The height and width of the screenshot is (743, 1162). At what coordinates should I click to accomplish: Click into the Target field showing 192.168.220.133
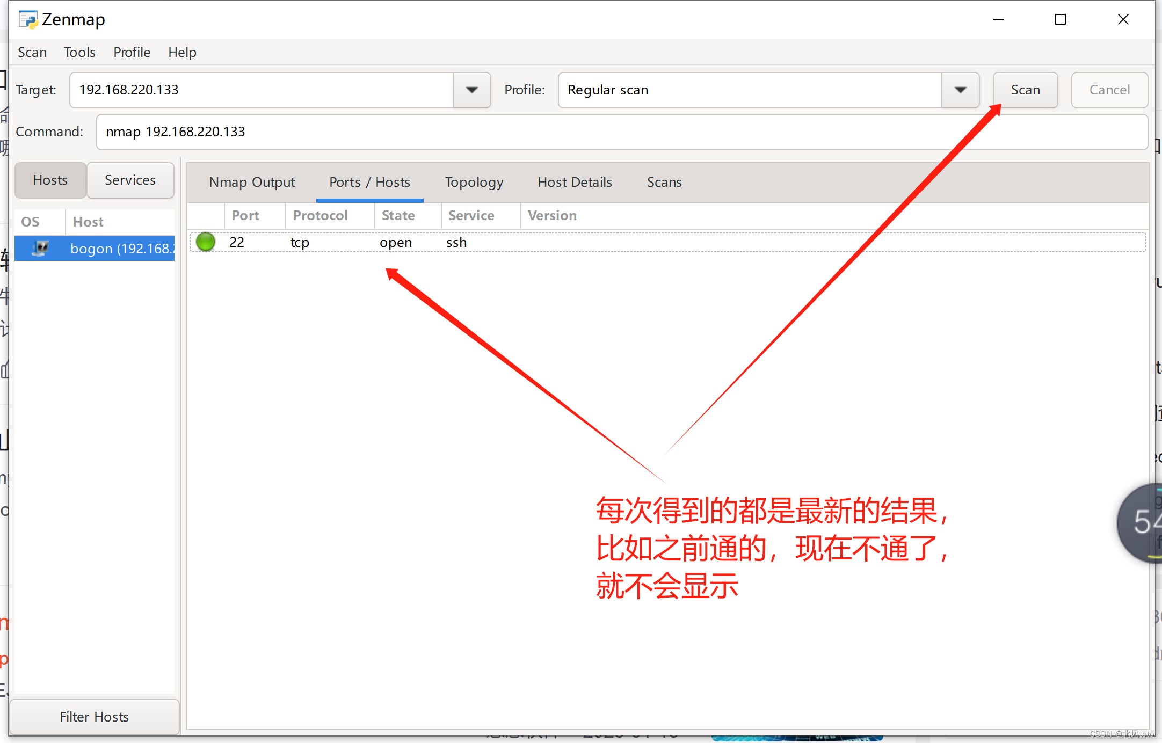[x=262, y=90]
